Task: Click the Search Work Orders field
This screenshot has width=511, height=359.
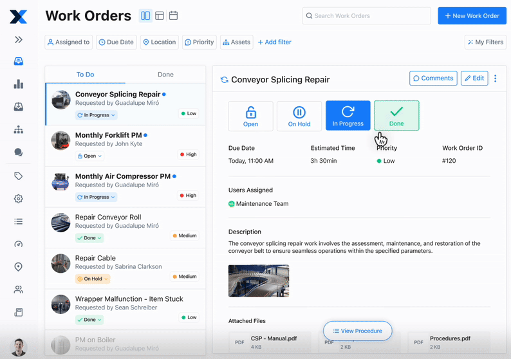Action: coord(366,15)
